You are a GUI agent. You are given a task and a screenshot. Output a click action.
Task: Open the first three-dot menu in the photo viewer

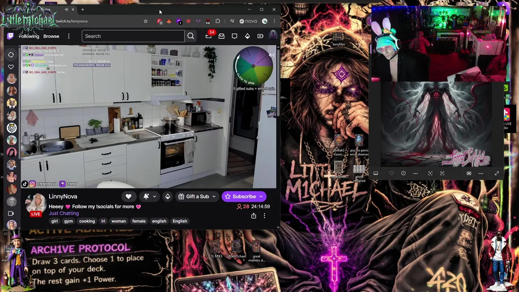415,174
